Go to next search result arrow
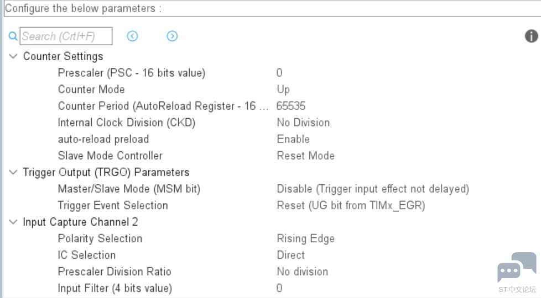The image size is (541, 298). (172, 36)
